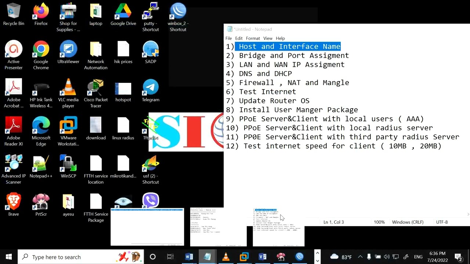Image resolution: width=470 pixels, height=264 pixels.
Task: Expand hidden system tray icons chevron
Action: point(360,257)
